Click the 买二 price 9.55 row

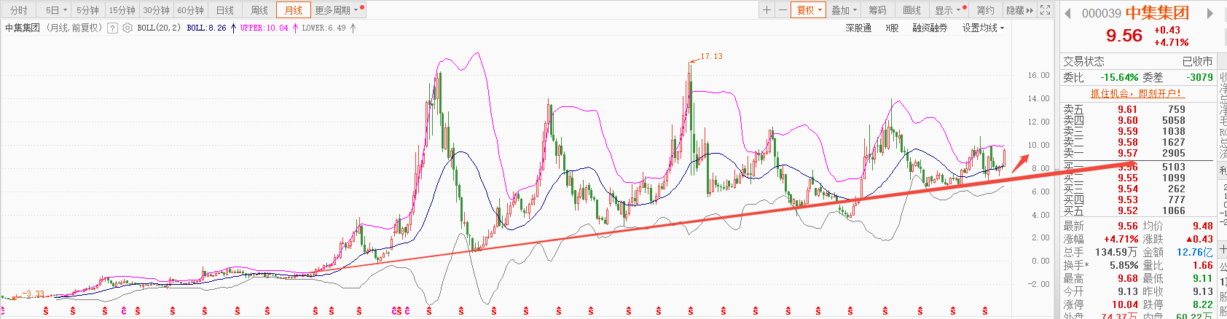(1137, 178)
